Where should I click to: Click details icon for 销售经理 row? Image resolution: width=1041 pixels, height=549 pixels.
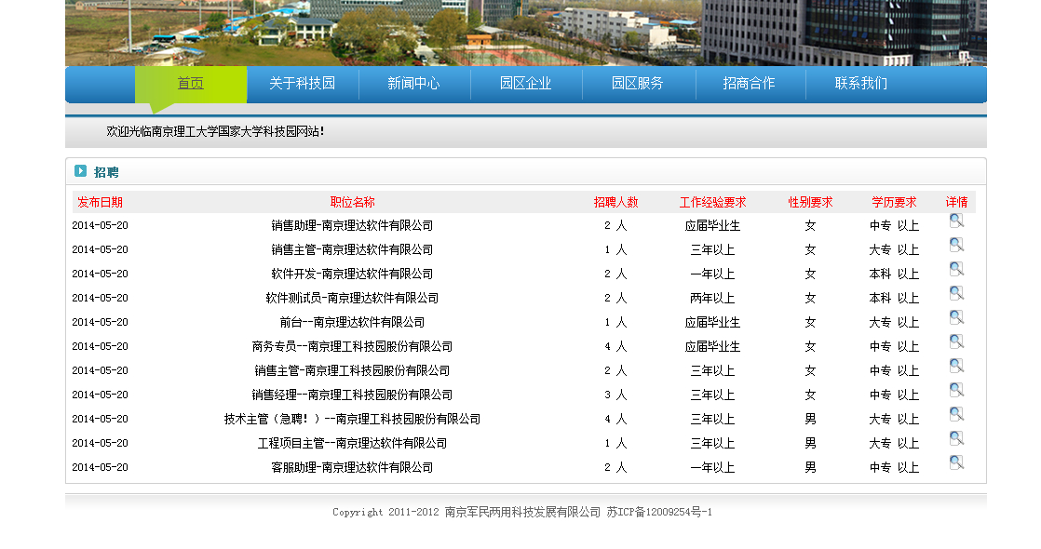956,390
